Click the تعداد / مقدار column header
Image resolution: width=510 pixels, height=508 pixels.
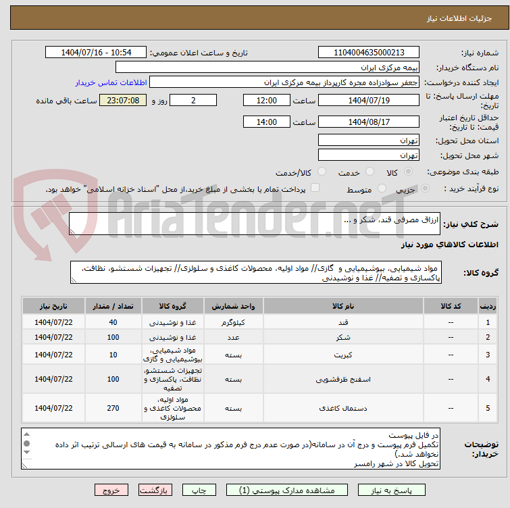coord(113,306)
